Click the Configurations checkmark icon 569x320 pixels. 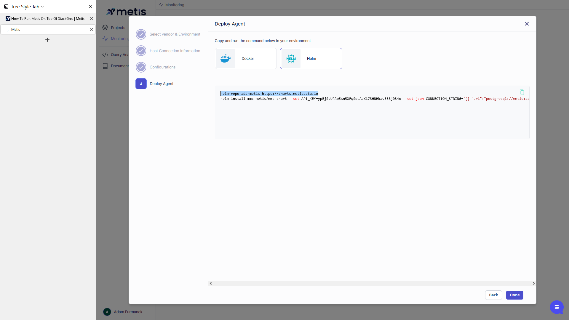coord(141,67)
